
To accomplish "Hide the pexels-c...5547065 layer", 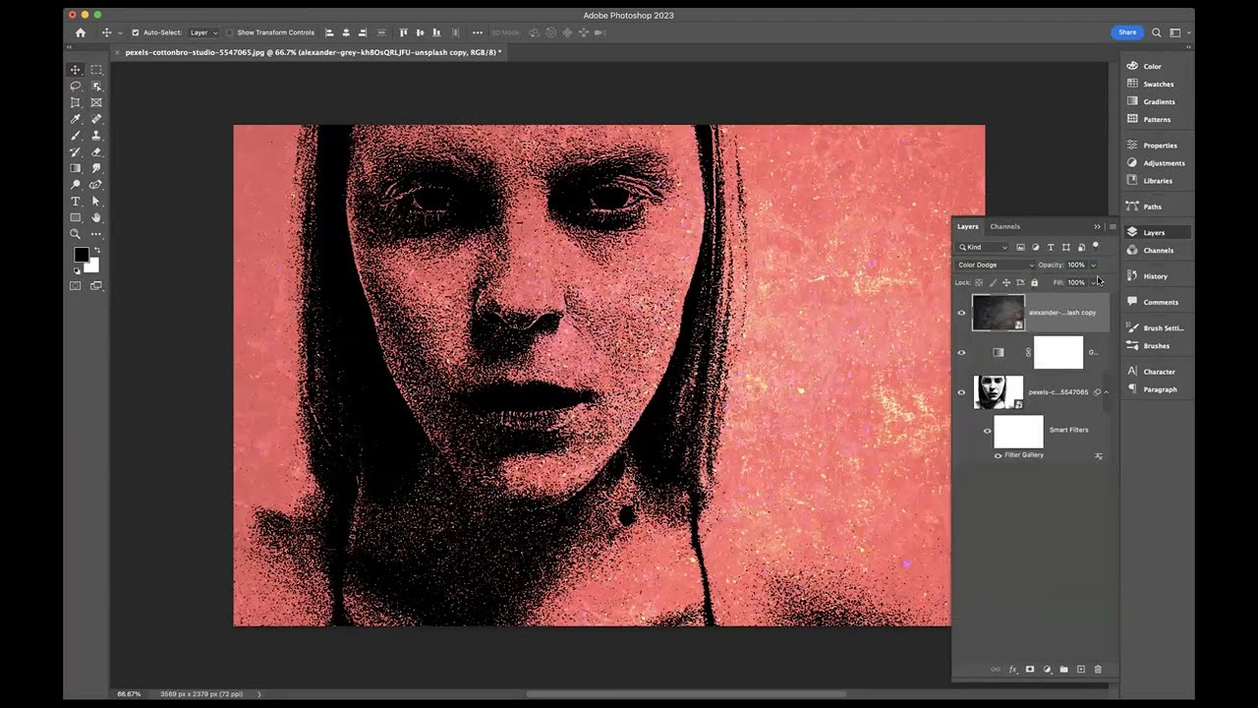I will 961,392.
